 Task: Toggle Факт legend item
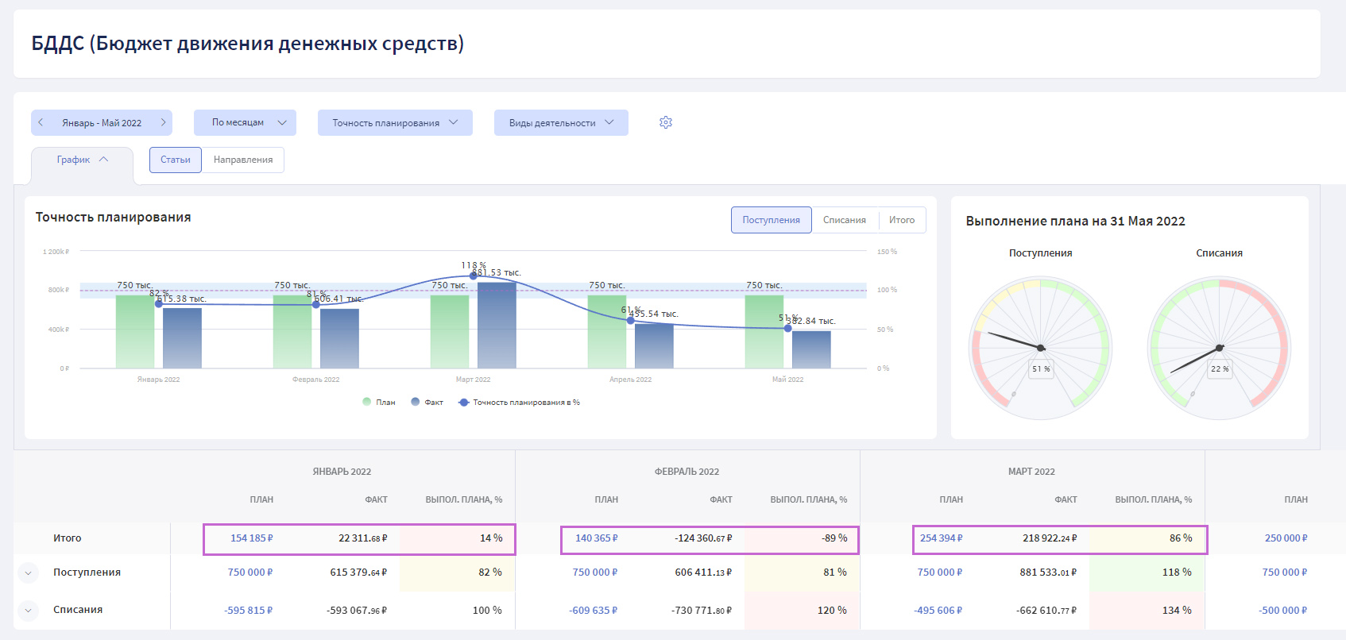coord(427,402)
